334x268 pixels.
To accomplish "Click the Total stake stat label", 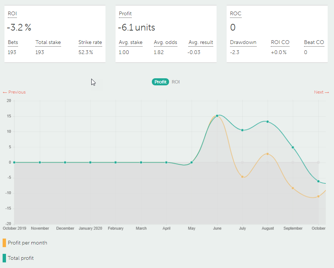I will coord(48,42).
